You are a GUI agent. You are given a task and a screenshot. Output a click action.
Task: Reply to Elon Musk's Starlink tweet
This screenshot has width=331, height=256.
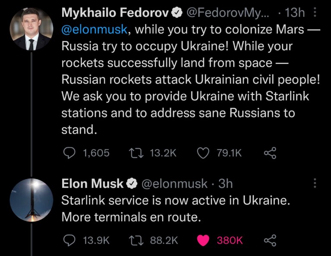(x=69, y=241)
